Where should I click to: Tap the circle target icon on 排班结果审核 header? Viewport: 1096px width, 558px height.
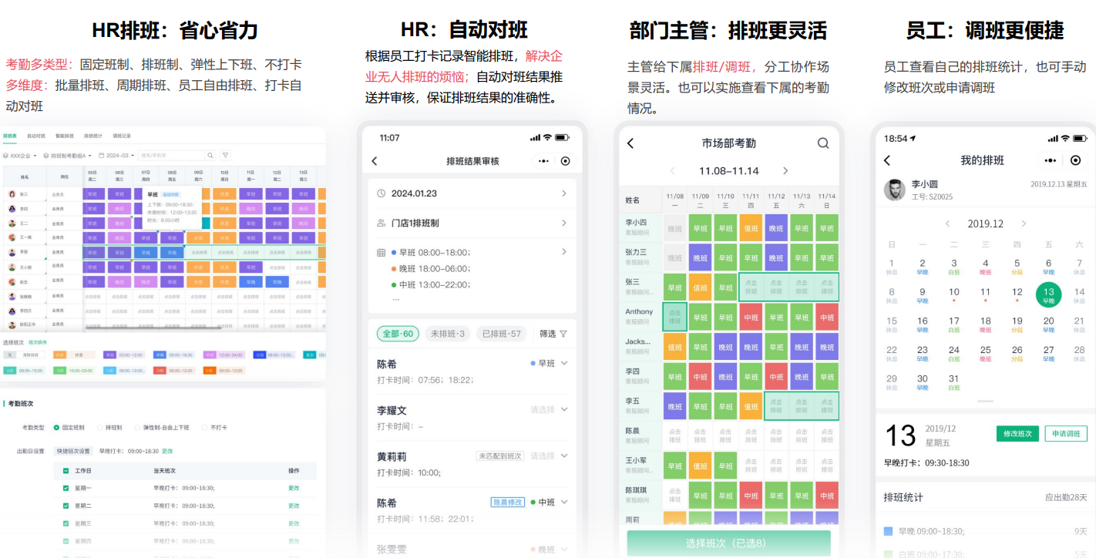(566, 161)
